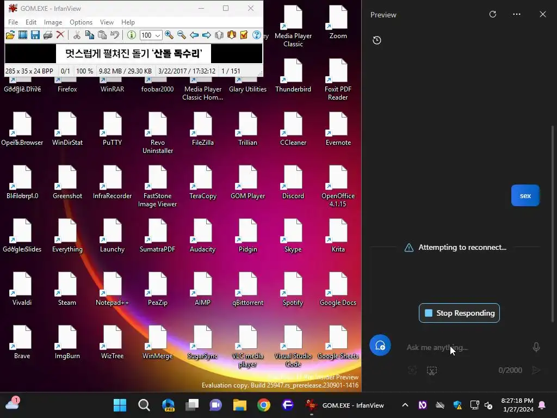Open the Edit menu in IrfanView

[x=31, y=22]
